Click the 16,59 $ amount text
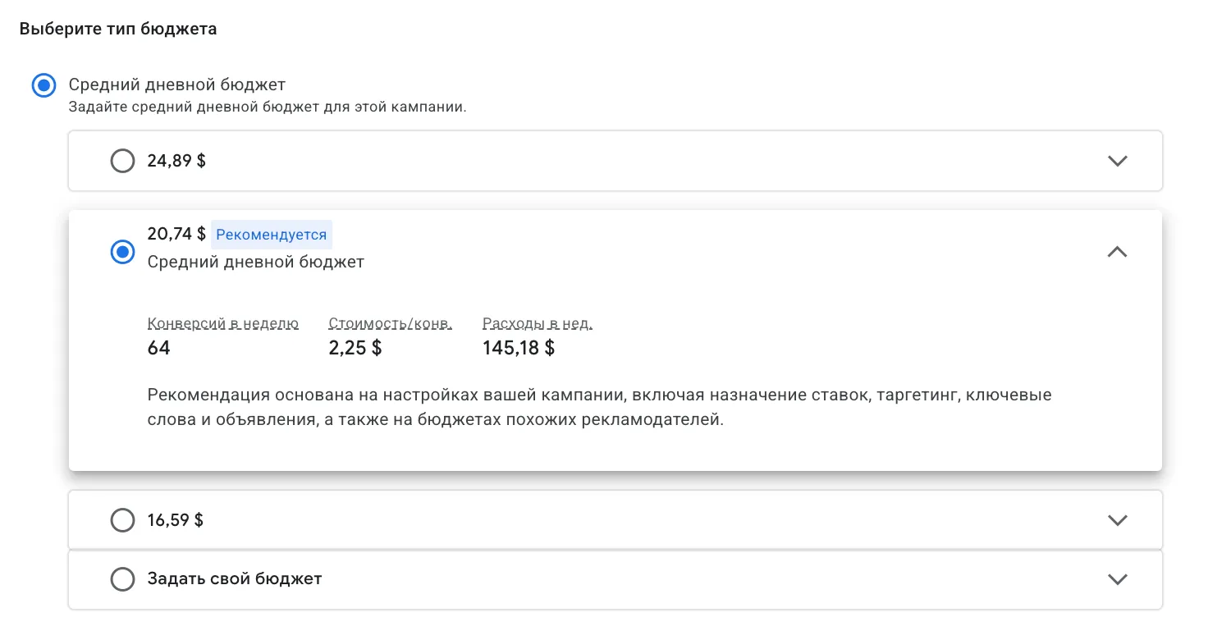 [176, 520]
